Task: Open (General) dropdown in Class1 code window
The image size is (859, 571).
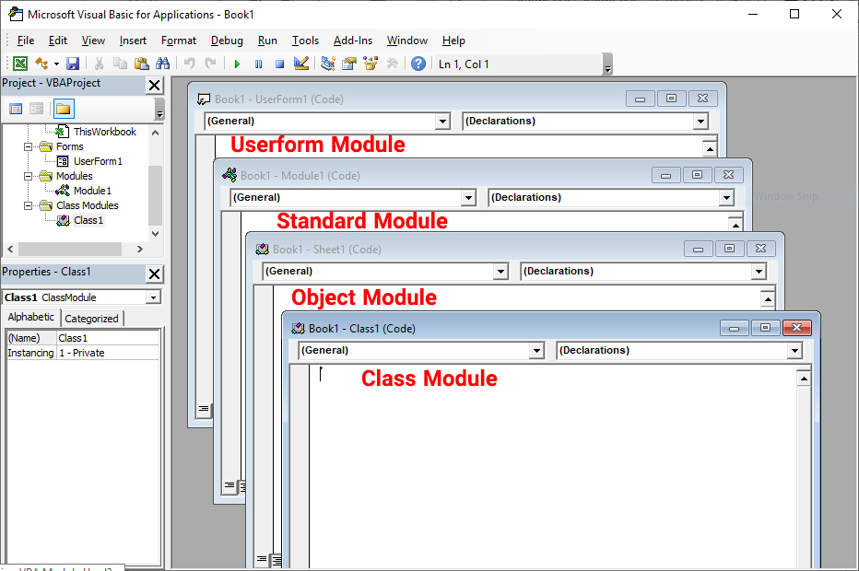Action: pyautogui.click(x=536, y=350)
